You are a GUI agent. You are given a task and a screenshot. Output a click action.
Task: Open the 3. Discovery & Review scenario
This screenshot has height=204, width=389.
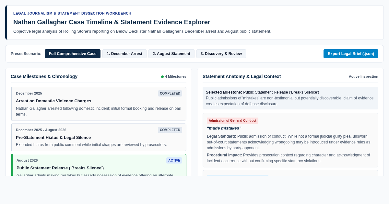pos(221,54)
